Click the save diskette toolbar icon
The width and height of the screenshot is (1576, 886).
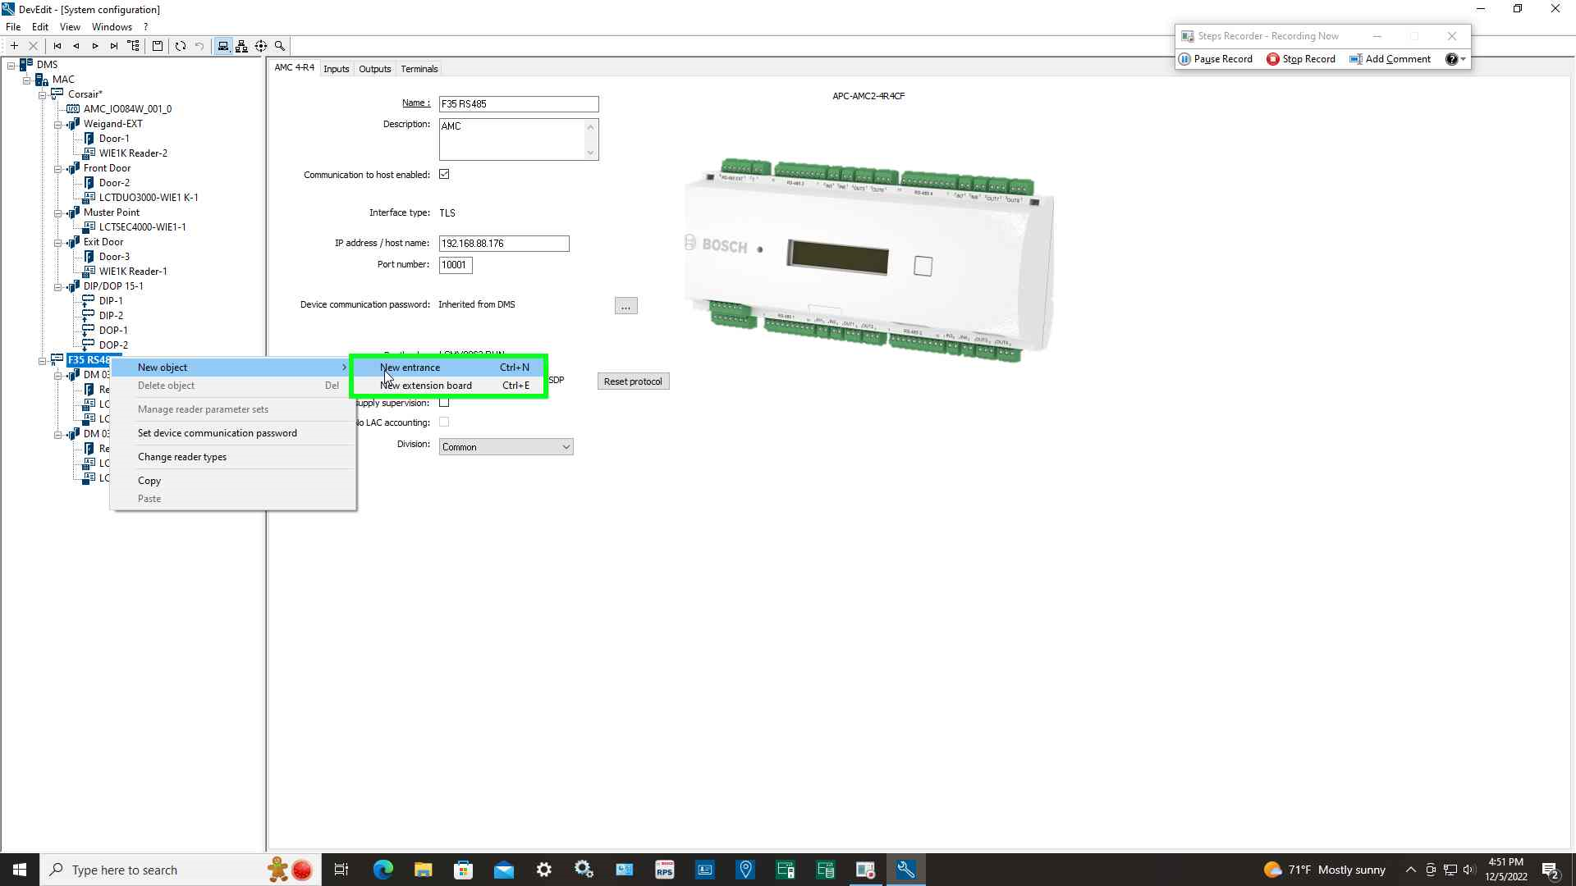[x=158, y=46]
